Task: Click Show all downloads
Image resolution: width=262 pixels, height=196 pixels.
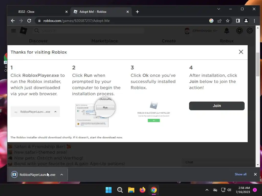Action: point(241,174)
